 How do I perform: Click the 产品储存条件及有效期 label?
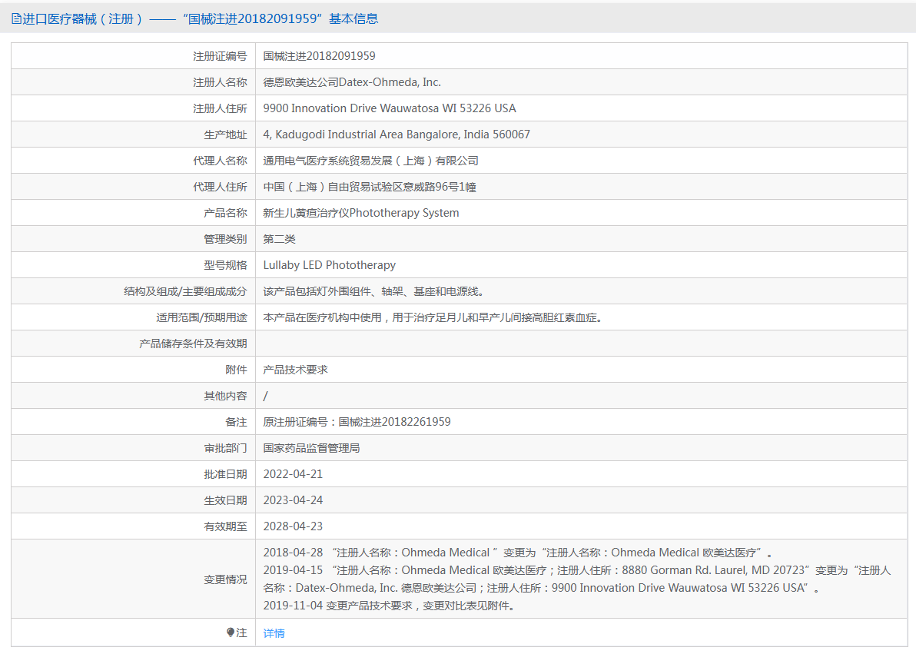tap(194, 344)
